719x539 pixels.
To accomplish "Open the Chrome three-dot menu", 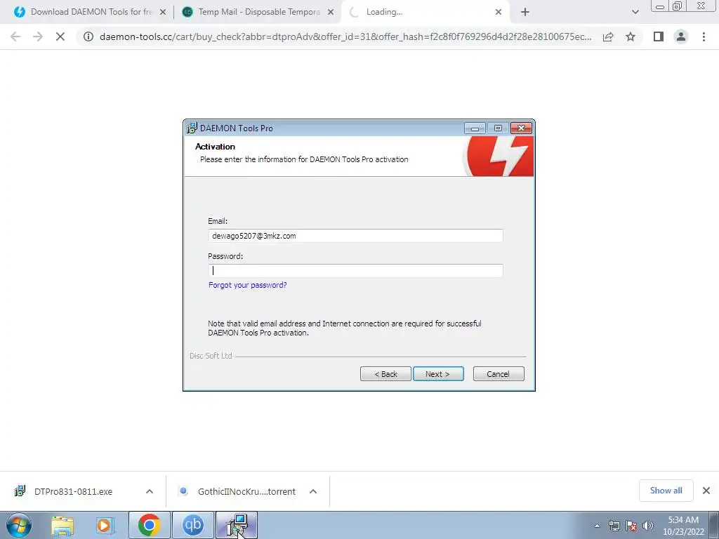I will tap(704, 36).
